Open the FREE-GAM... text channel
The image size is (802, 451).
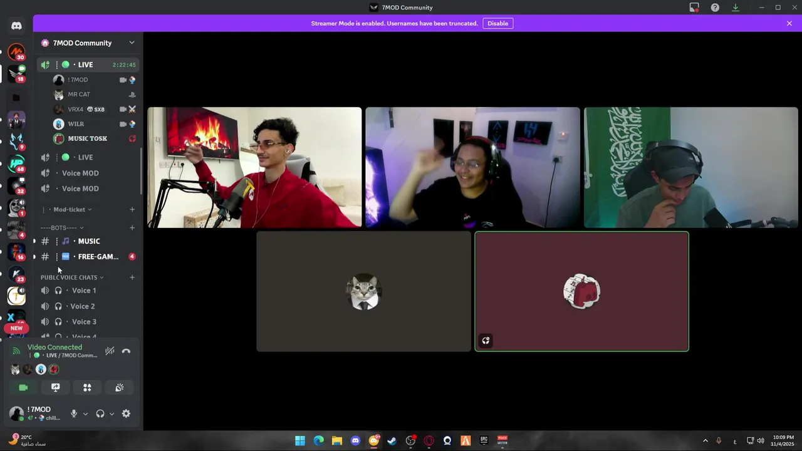(88, 257)
